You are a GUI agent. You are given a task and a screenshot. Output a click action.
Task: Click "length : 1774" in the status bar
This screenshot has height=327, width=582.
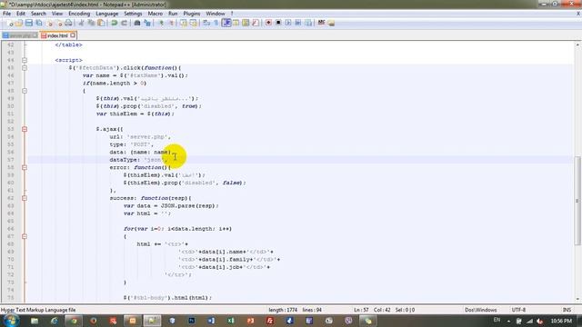[x=283, y=310]
